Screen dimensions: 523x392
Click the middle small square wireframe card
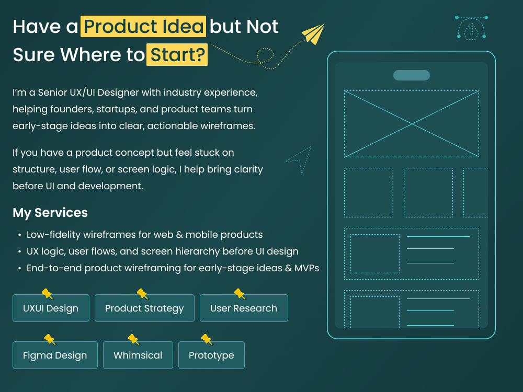point(428,193)
